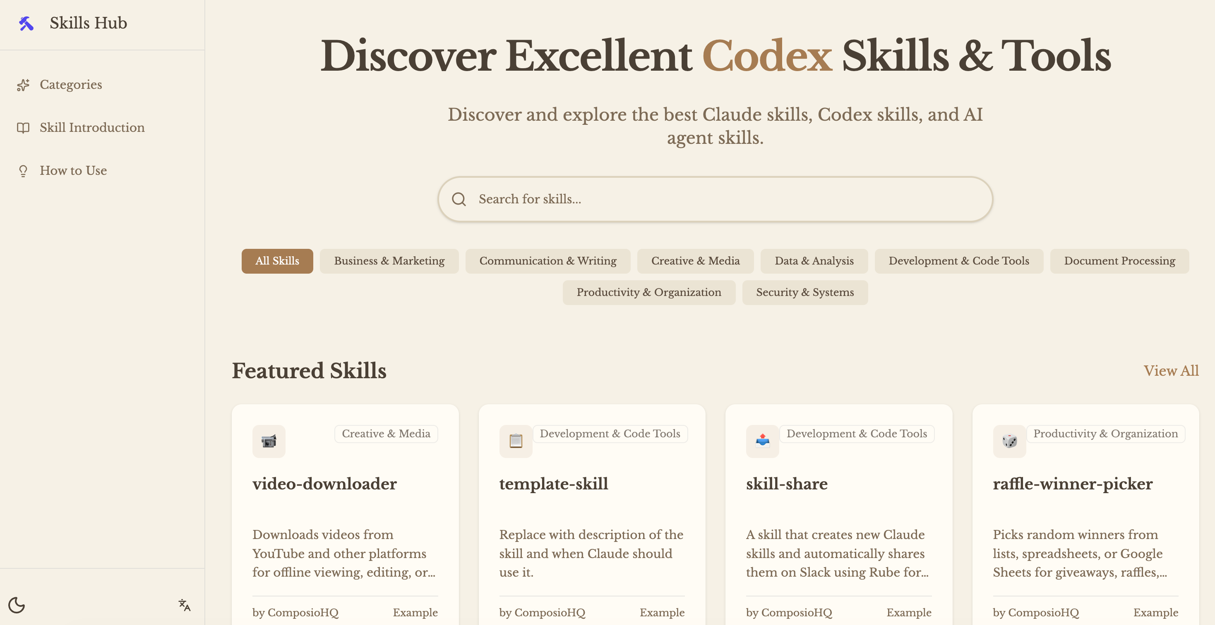Click the lightbulb icon beside How to Use
Screen dimensions: 1215x625
coord(24,171)
